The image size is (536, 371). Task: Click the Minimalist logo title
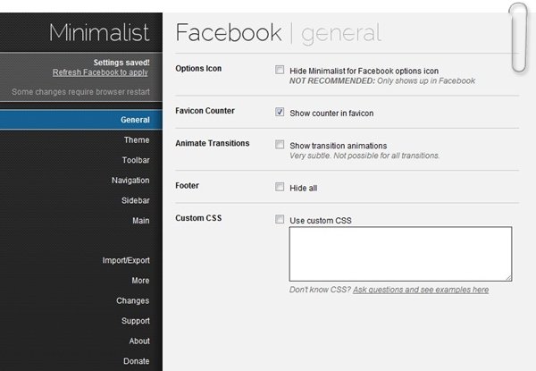pyautogui.click(x=99, y=33)
